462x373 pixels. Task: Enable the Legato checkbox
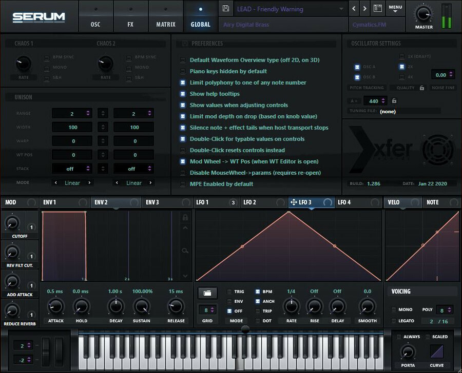tap(394, 321)
